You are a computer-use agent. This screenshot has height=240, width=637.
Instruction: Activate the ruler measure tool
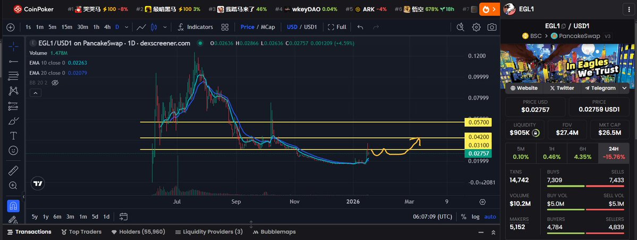pyautogui.click(x=13, y=171)
